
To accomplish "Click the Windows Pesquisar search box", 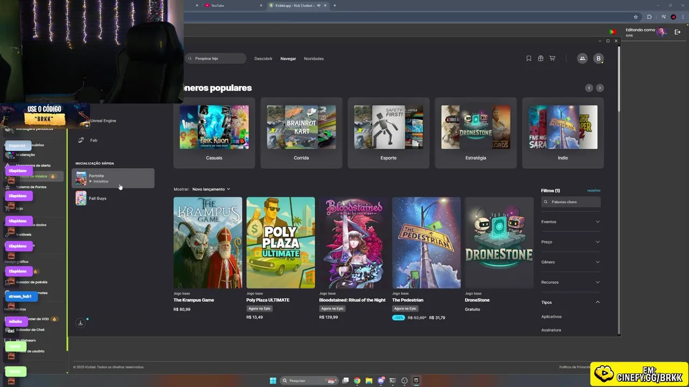I will pyautogui.click(x=310, y=381).
